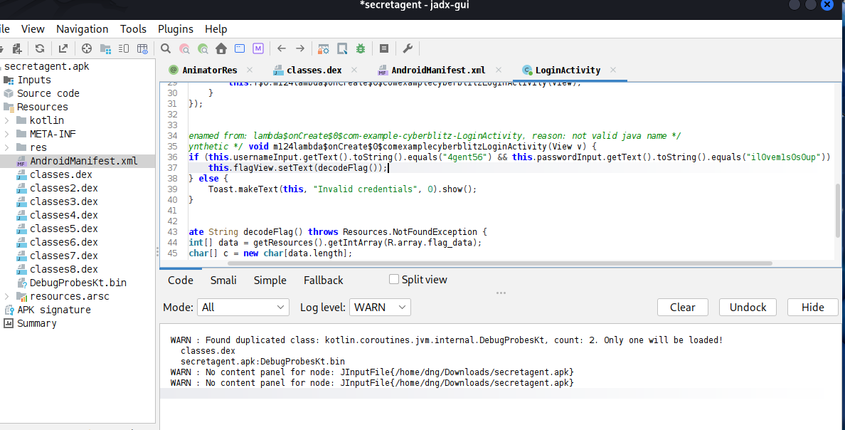Enable the Split view checkbox
This screenshot has width=845, height=430.
point(394,279)
